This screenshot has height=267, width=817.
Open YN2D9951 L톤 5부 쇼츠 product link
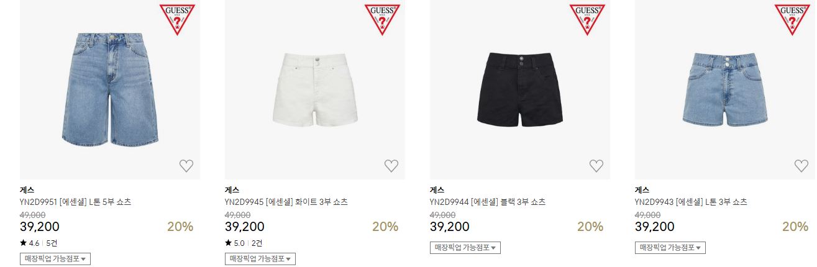[x=76, y=202]
